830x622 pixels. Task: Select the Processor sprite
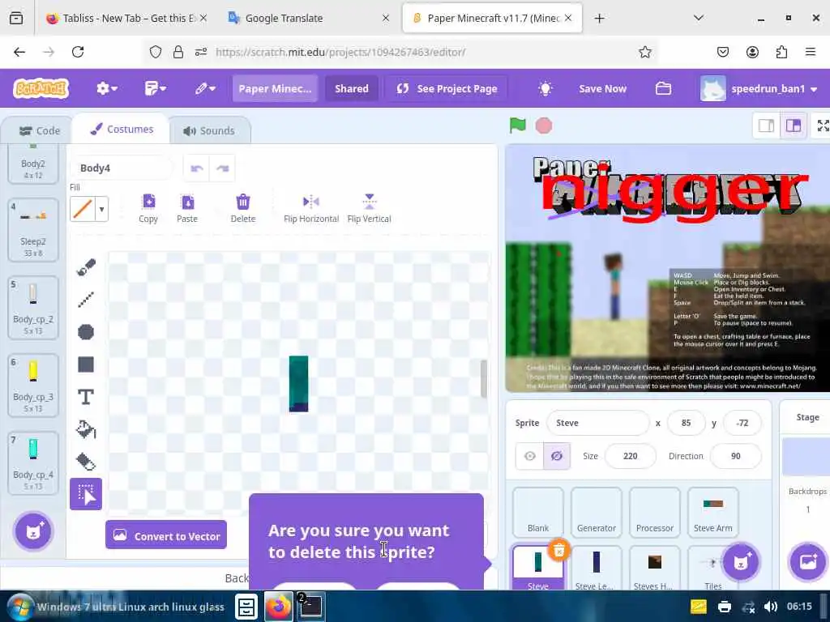pyautogui.click(x=655, y=512)
